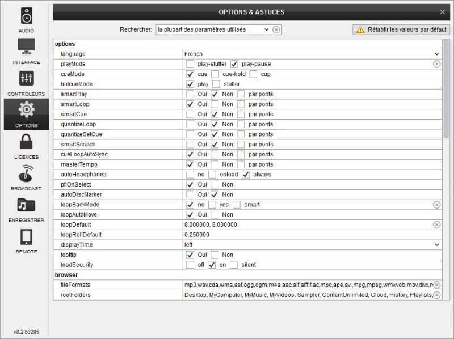Select the Options gear icon
Image resolution: width=454 pixels, height=339 pixels.
(26, 109)
